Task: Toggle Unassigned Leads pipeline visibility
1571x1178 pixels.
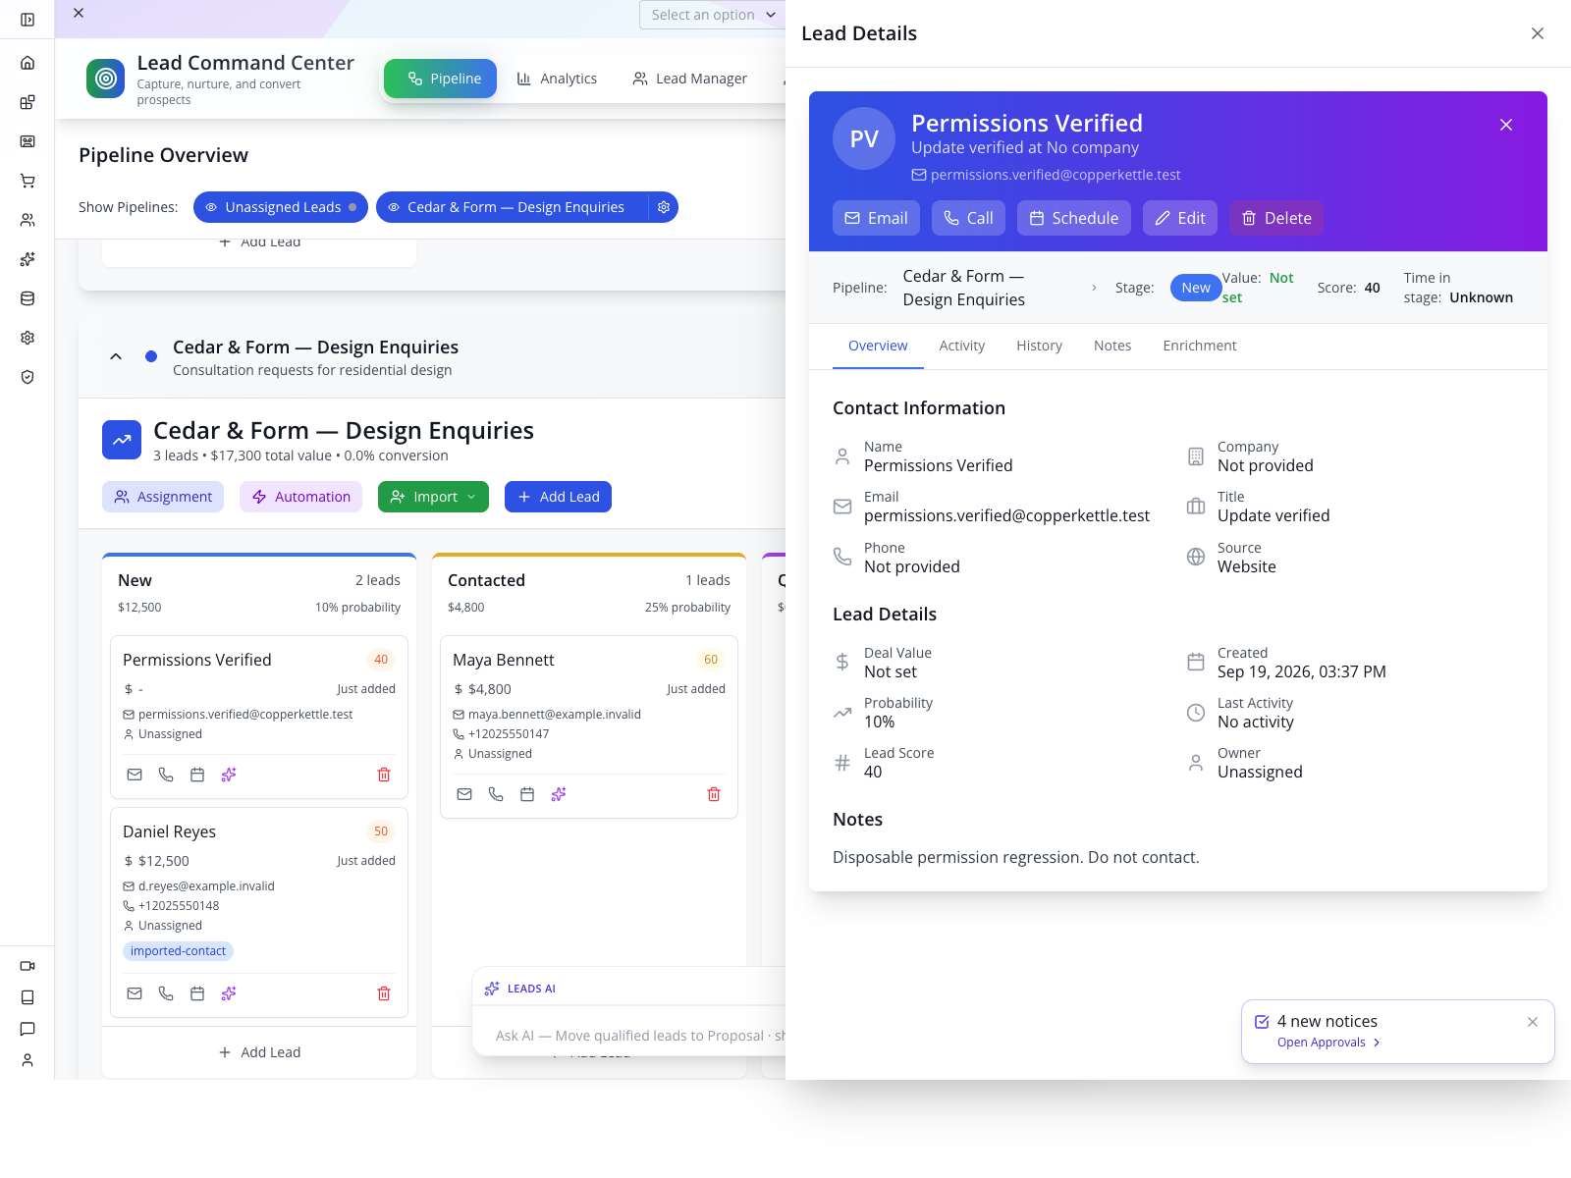Action: pyautogui.click(x=281, y=207)
